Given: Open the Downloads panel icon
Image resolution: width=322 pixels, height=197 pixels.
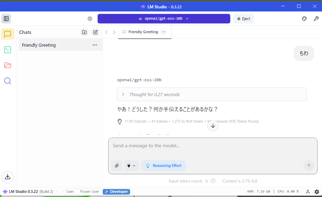Looking at the screenshot, I should (8, 177).
